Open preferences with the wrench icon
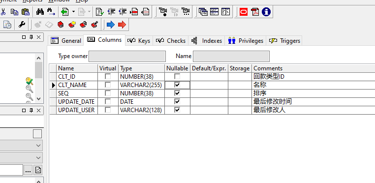The width and height of the screenshot is (375, 183). tap(22, 25)
